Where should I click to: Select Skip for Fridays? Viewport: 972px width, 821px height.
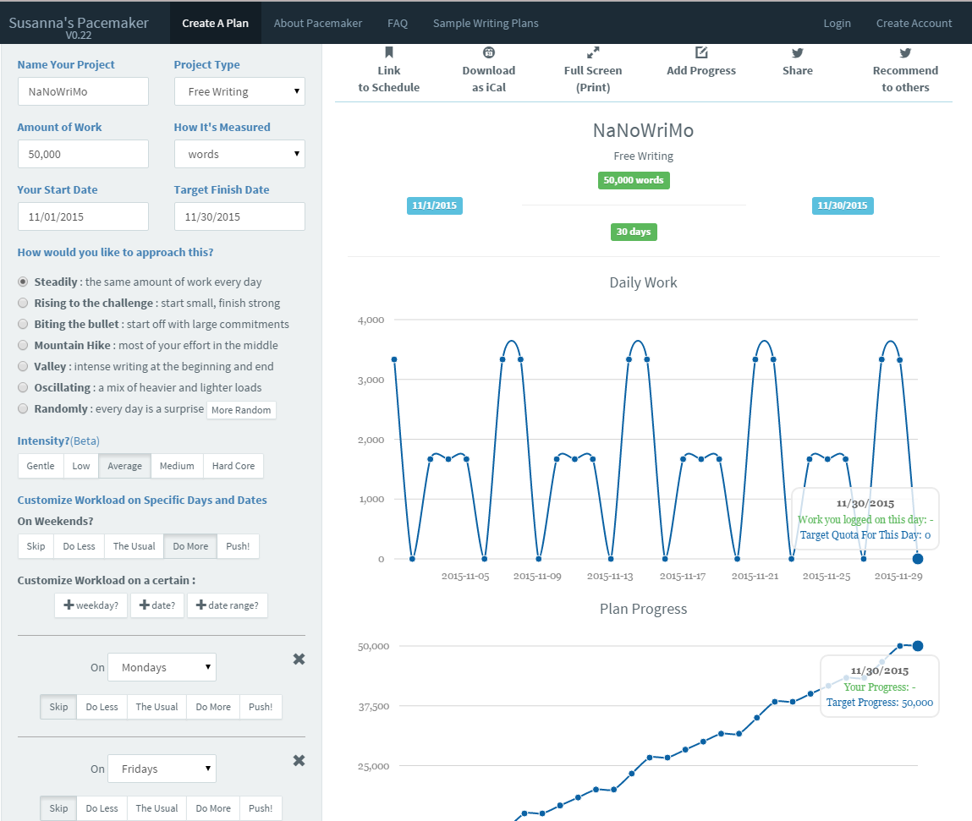pos(59,808)
